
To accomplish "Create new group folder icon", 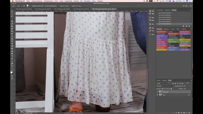I will pyautogui.click(x=184, y=113).
